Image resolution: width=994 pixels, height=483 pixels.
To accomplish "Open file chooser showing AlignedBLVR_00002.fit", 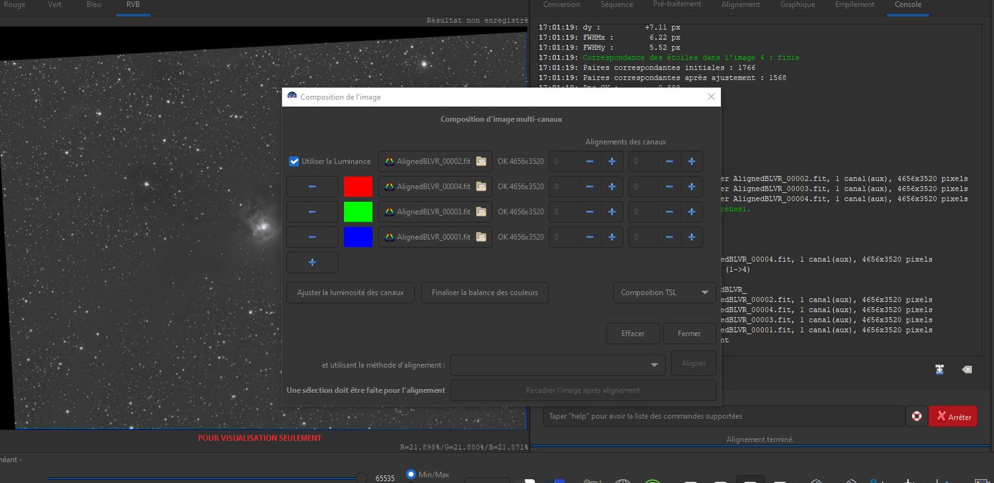I will (435, 161).
